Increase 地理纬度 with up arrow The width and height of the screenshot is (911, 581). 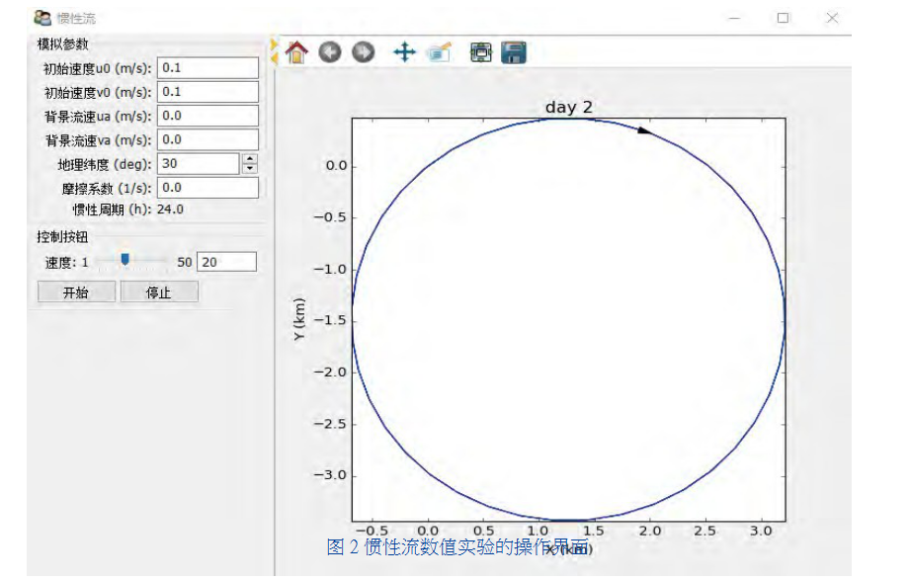coord(250,159)
